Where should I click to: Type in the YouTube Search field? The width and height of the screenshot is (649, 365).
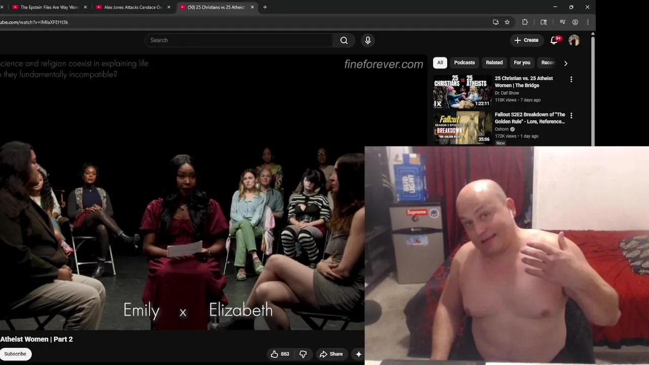[239, 40]
